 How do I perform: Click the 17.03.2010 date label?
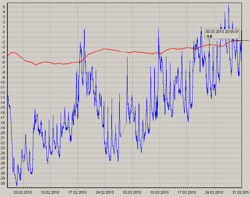187,192
